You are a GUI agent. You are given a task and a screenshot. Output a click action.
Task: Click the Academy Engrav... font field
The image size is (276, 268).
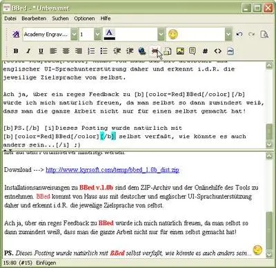47,35
